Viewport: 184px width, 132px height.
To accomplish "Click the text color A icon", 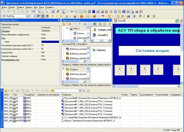I will click(67, 16).
